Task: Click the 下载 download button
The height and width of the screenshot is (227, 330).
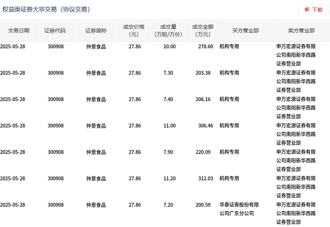Action: click(314, 9)
